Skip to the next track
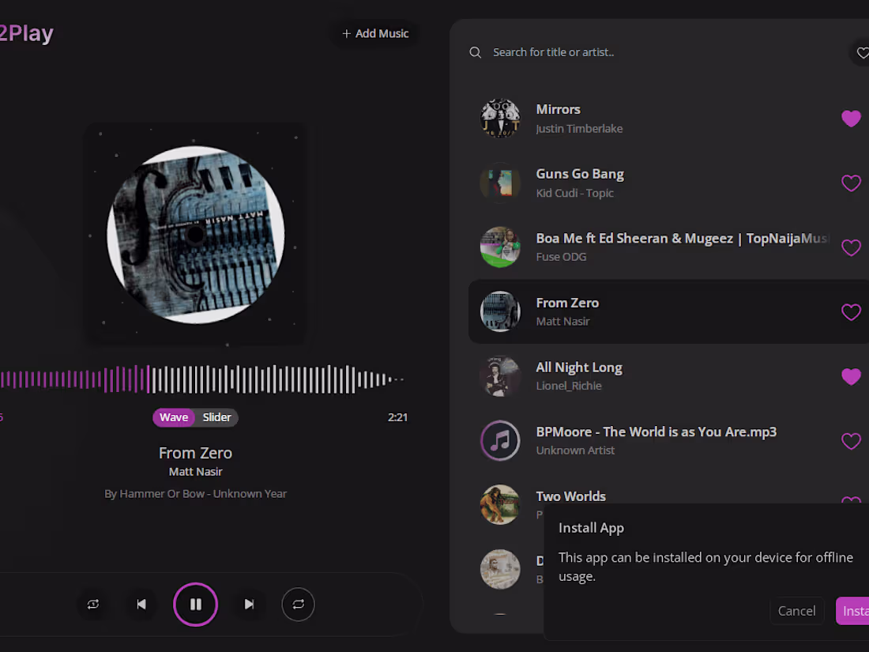Screen dimensions: 869x652 tap(249, 604)
